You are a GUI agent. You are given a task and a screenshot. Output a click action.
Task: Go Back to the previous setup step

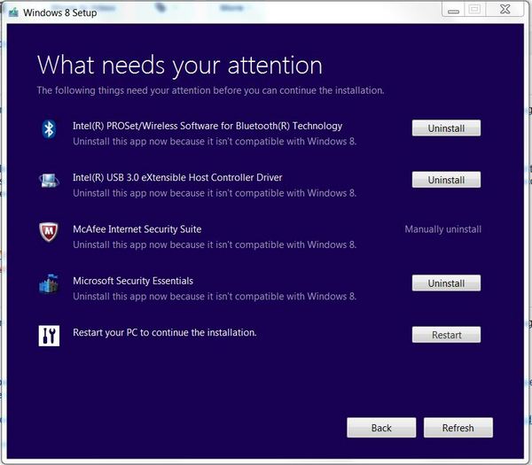click(381, 428)
